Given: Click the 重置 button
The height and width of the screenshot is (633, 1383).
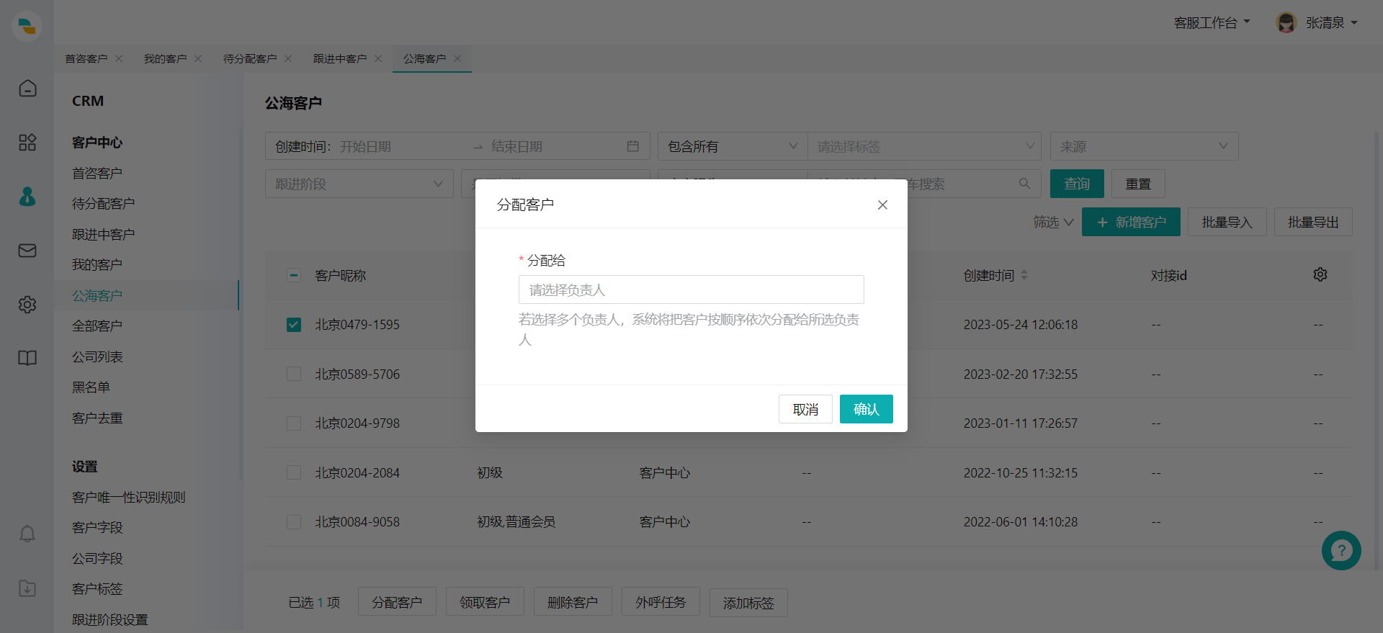Looking at the screenshot, I should point(1138,184).
